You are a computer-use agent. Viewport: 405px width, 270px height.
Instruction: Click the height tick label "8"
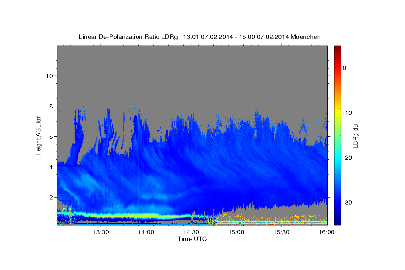tap(51, 106)
